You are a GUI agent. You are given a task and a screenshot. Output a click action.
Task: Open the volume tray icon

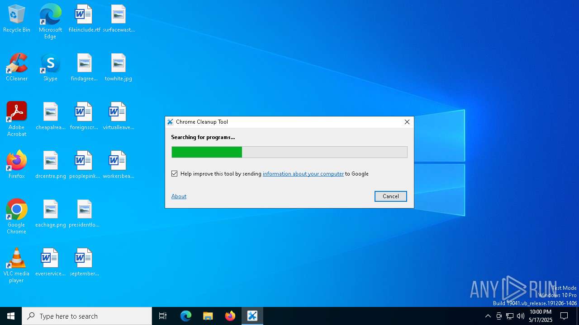pyautogui.click(x=521, y=316)
